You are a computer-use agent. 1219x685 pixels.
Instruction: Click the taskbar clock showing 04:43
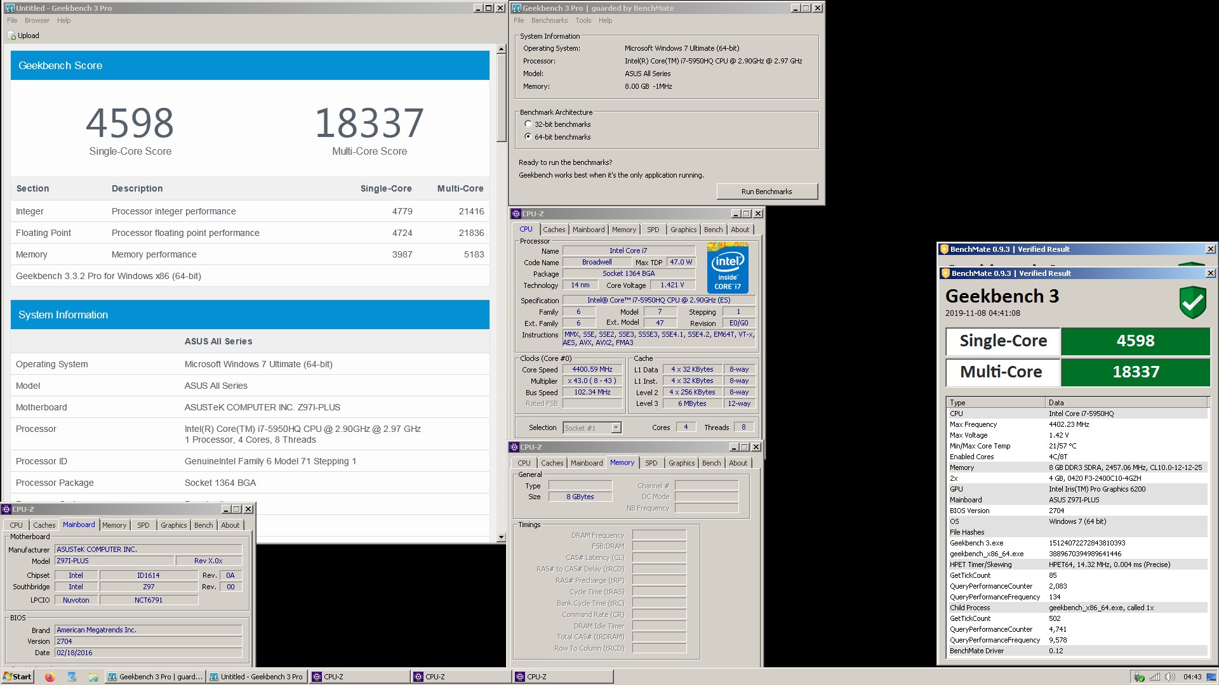click(1192, 677)
